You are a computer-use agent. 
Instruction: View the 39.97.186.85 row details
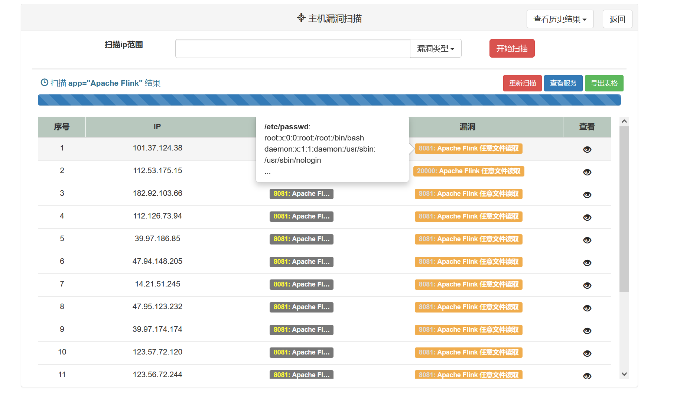pos(587,240)
